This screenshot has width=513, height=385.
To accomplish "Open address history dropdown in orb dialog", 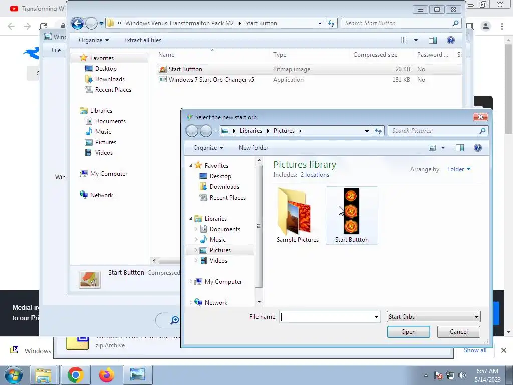I will tap(367, 131).
